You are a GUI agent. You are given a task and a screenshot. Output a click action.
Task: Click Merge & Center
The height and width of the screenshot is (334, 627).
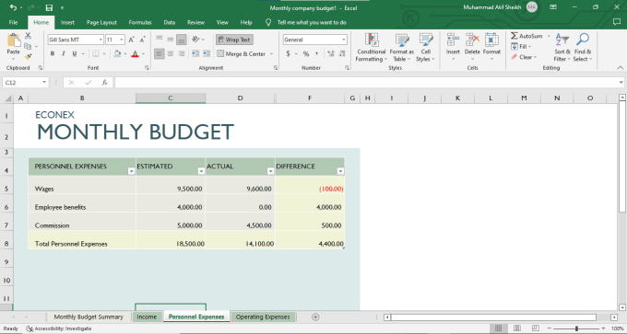[x=242, y=53]
